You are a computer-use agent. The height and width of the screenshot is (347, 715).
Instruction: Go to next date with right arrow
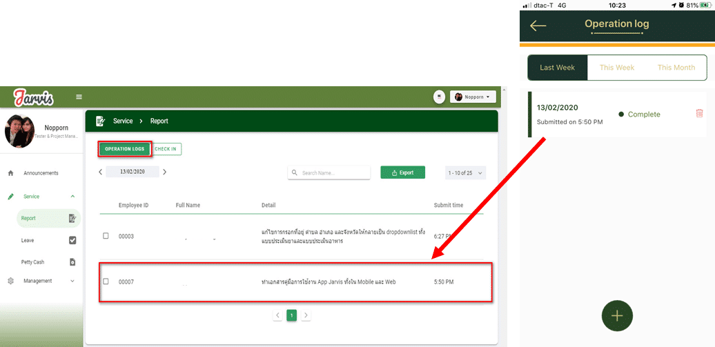tap(164, 172)
